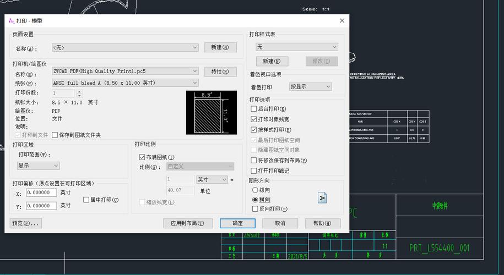Viewport: 504px width, 275px height.
Task: Open the ZWCAD PDF printer name dropdown
Action: coord(124,71)
